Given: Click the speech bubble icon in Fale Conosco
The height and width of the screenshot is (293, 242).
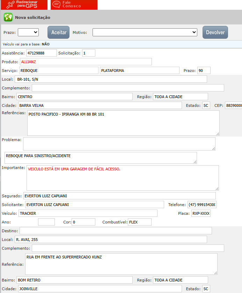Looking at the screenshot, I should [56, 5].
